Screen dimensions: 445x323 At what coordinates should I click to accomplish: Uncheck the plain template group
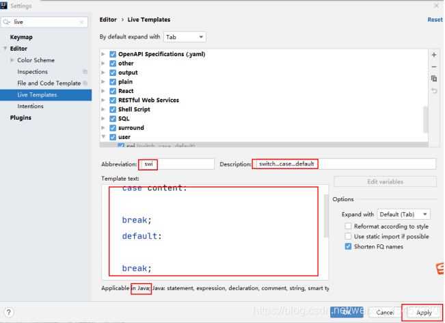(113, 82)
